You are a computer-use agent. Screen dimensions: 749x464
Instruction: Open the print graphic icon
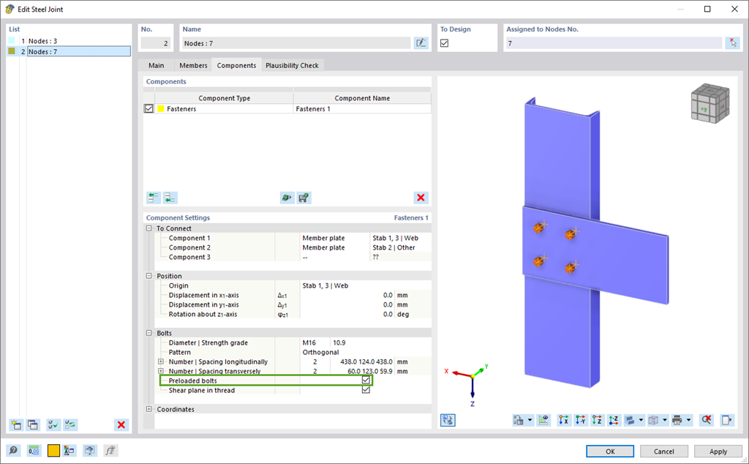[676, 420]
